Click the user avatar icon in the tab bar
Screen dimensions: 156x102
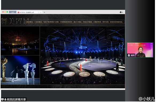point(121,12)
